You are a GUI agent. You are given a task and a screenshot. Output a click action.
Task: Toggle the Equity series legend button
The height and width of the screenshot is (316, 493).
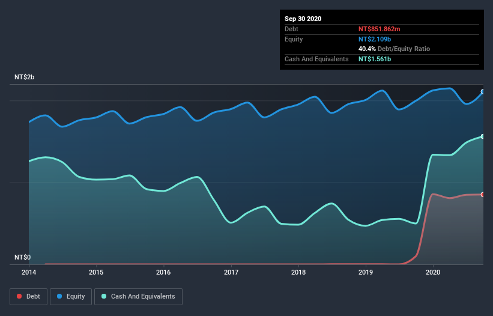click(x=71, y=297)
